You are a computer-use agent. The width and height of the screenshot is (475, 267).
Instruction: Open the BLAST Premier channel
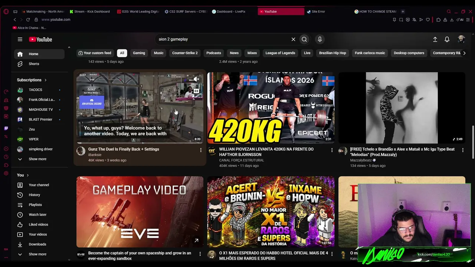click(x=39, y=119)
